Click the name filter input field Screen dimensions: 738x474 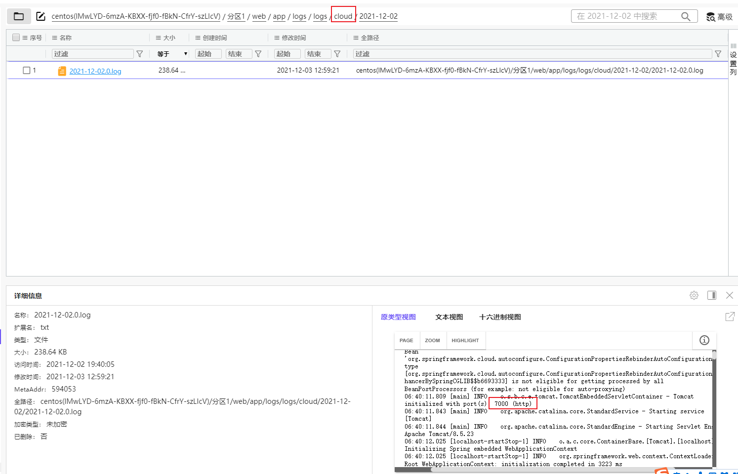(92, 54)
